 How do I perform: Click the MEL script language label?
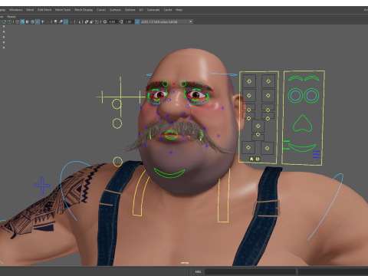[x=198, y=271]
